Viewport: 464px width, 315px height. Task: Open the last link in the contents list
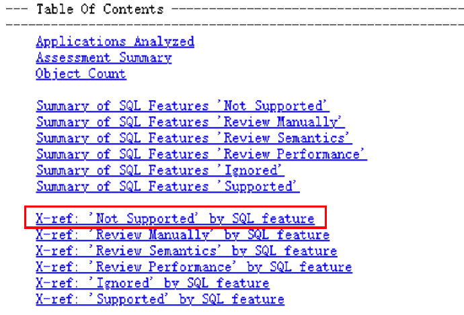(160, 300)
